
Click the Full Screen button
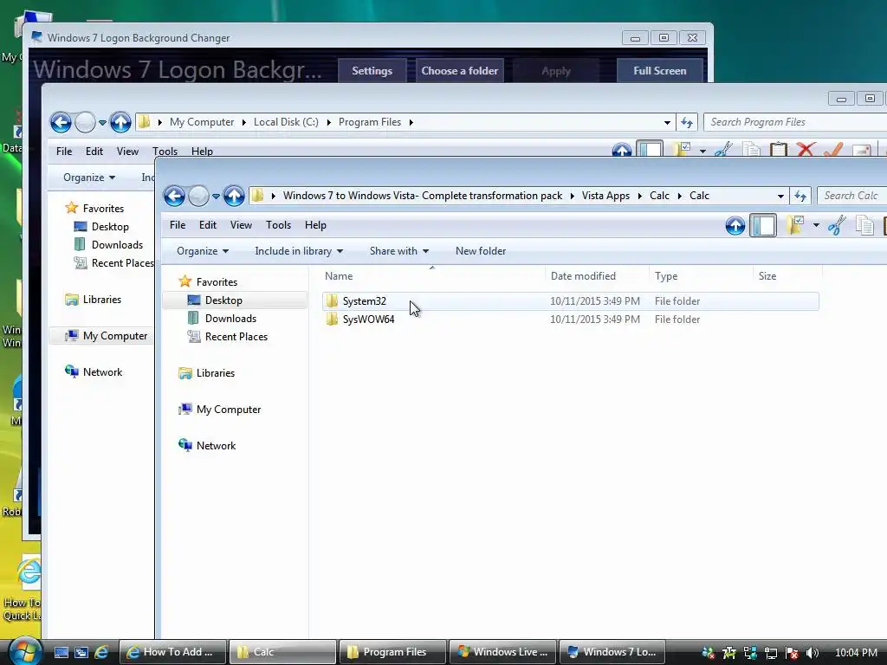tap(659, 71)
